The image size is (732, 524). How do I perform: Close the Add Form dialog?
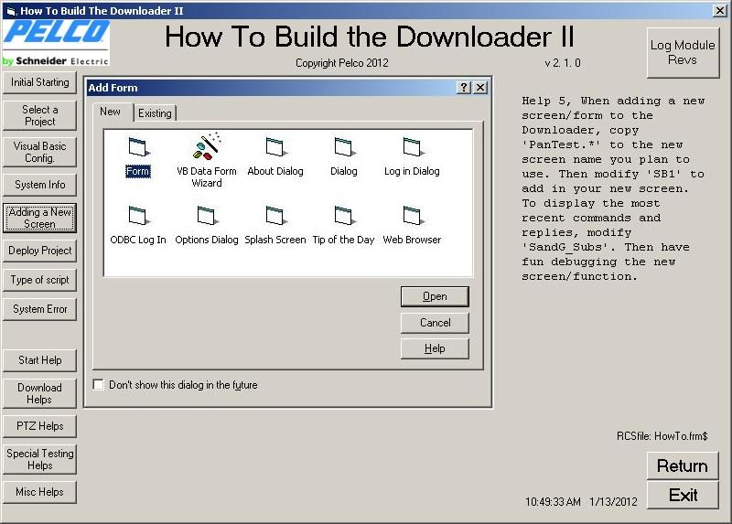(x=480, y=87)
